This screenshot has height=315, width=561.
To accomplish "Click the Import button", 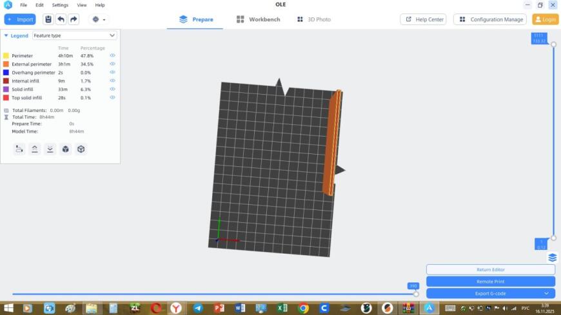I will 20,19.
